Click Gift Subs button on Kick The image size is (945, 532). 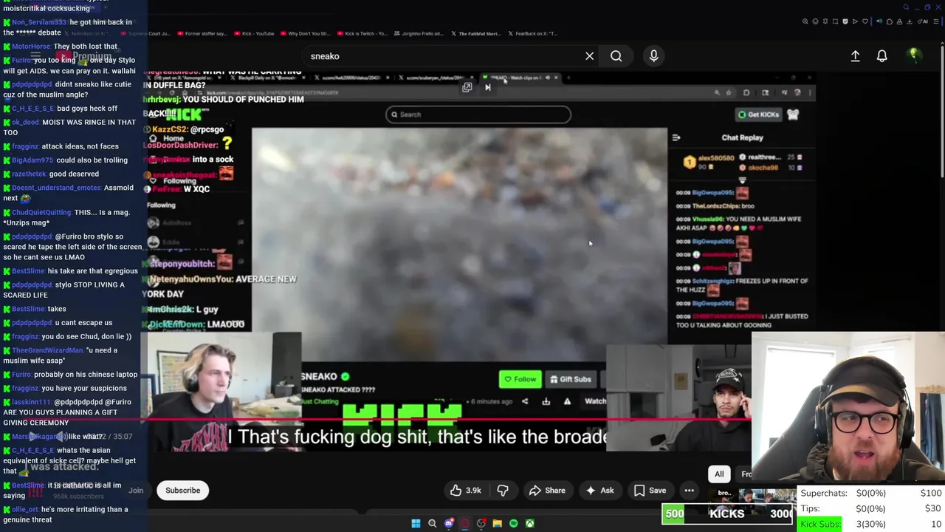click(x=570, y=379)
